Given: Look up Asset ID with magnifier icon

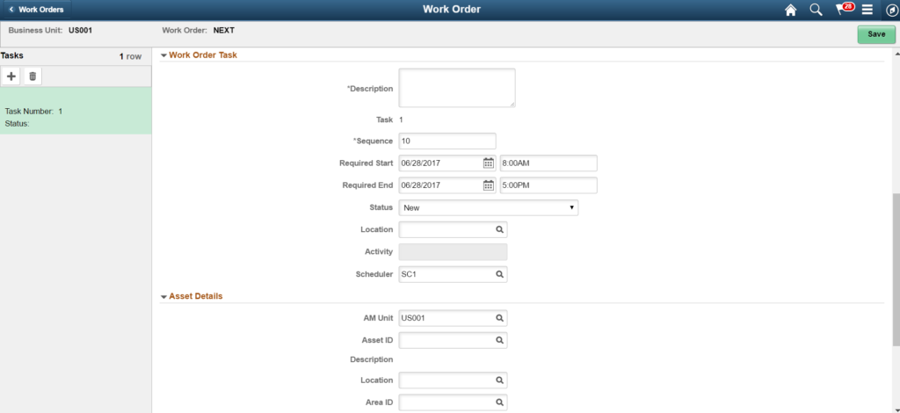Looking at the screenshot, I should (499, 340).
